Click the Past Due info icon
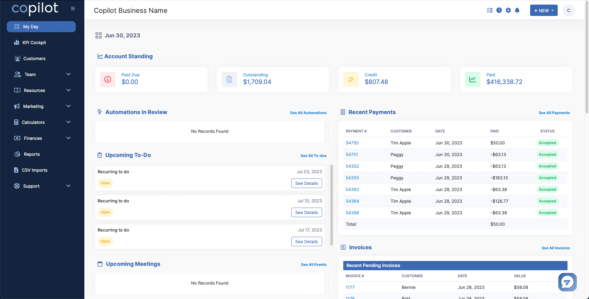The height and width of the screenshot is (299, 589). [x=108, y=79]
